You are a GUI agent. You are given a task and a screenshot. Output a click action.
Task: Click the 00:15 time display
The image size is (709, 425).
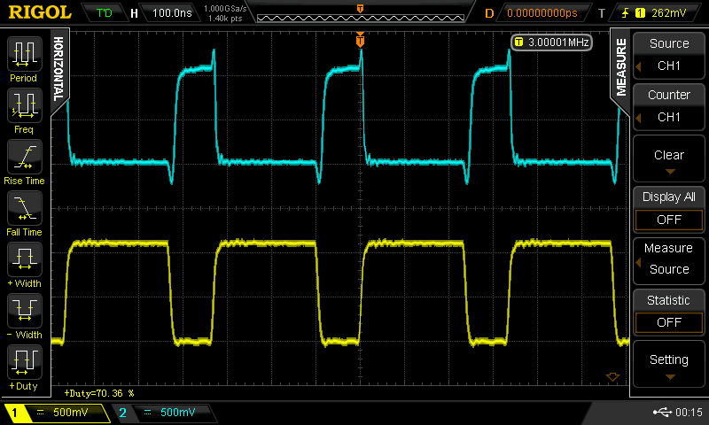click(x=689, y=413)
